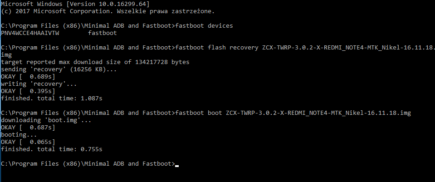Click the 'fastboot devices' command text

(204, 26)
